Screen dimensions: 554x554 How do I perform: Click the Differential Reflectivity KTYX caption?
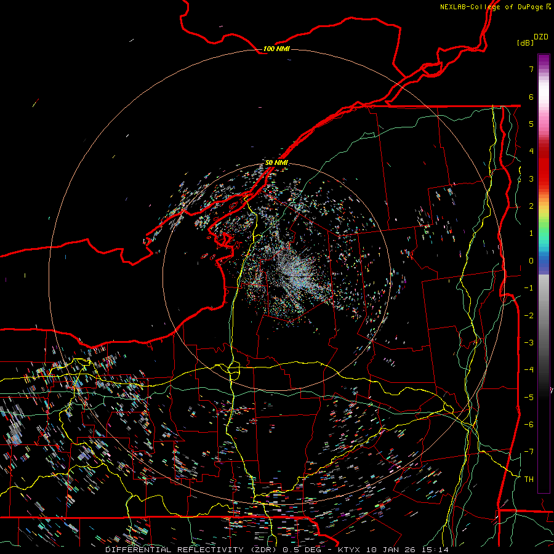click(277, 550)
